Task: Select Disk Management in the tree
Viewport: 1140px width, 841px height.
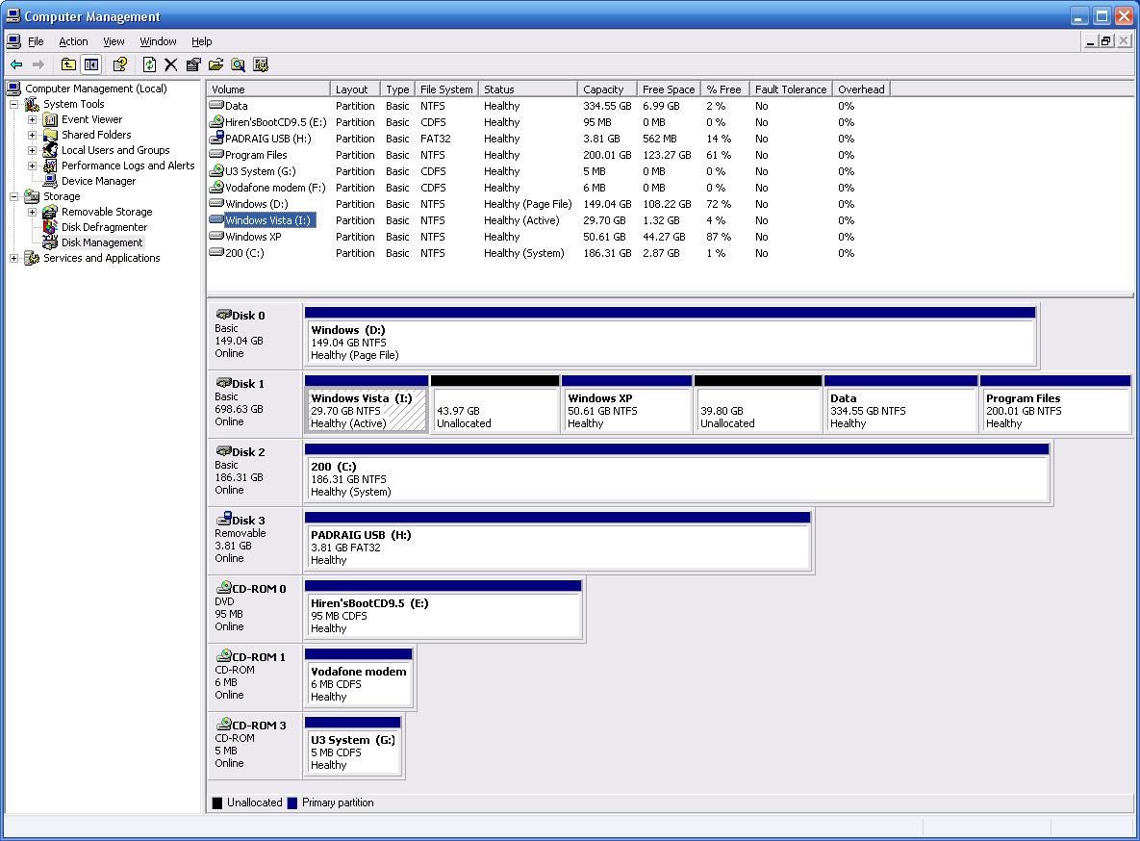Action: pyautogui.click(x=102, y=243)
